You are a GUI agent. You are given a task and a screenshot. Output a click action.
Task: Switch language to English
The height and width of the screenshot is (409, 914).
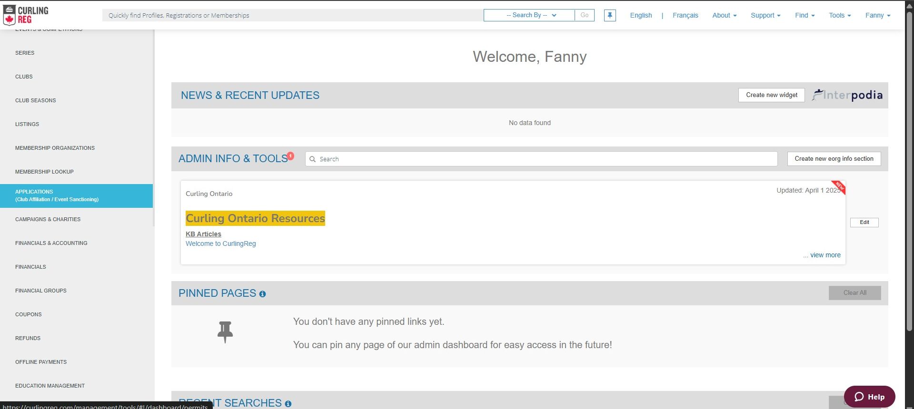tap(641, 15)
